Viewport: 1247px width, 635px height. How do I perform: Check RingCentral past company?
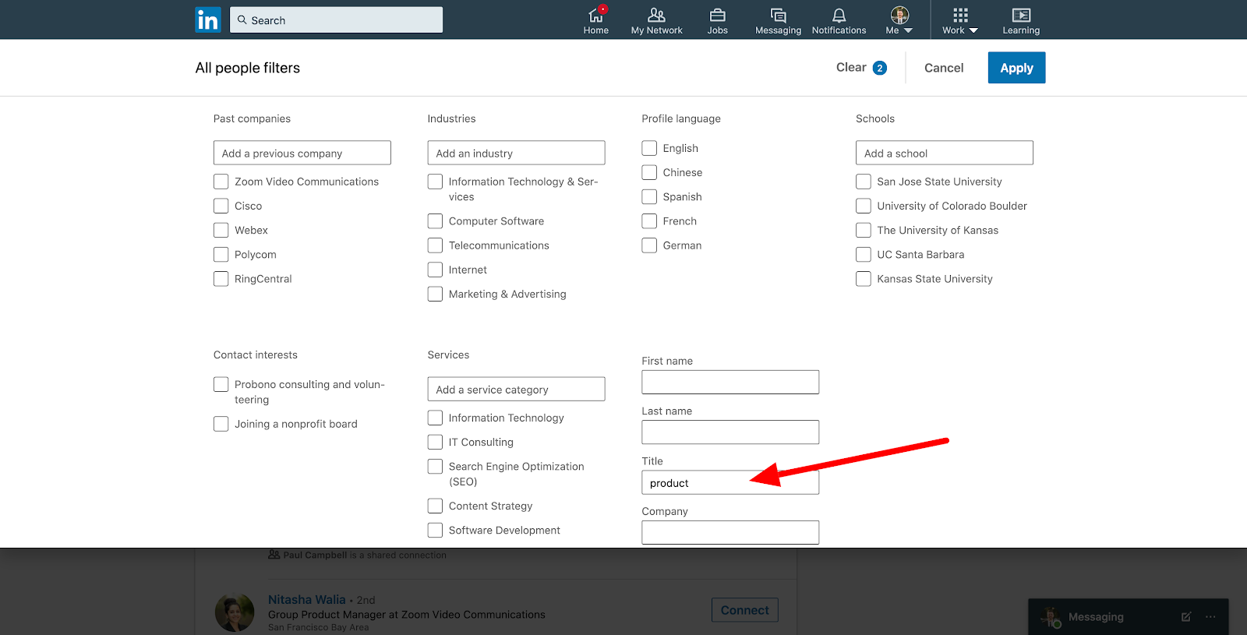(221, 278)
